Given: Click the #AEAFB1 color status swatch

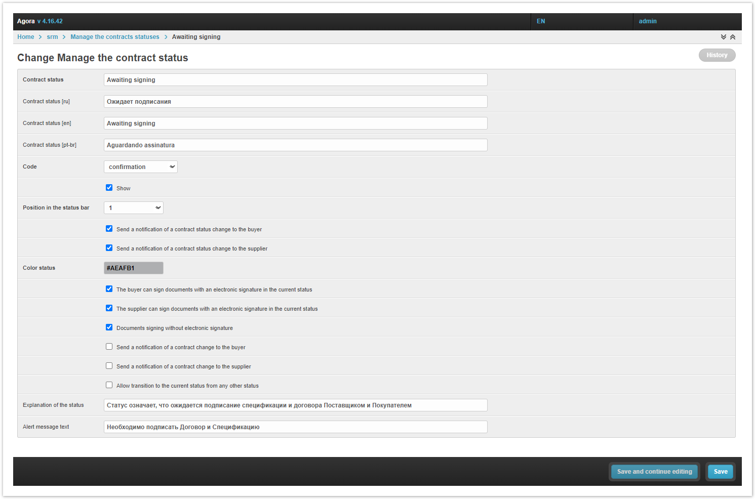Looking at the screenshot, I should click(x=134, y=268).
